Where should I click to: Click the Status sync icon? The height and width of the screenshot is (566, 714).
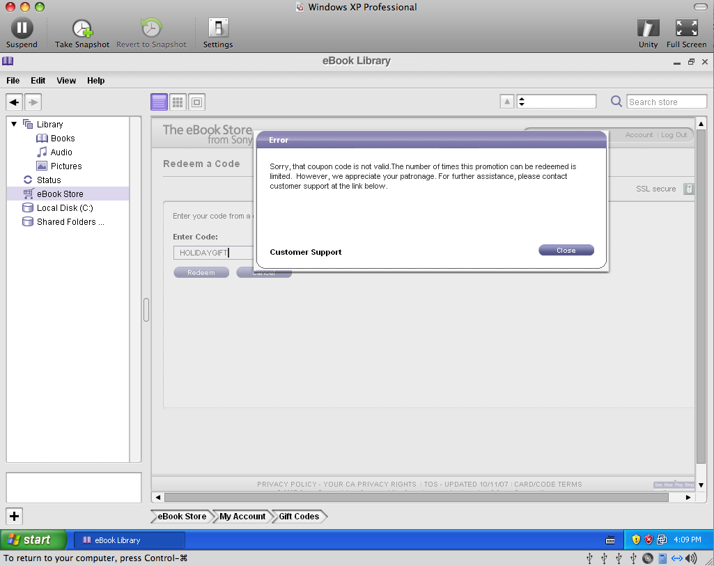28,180
